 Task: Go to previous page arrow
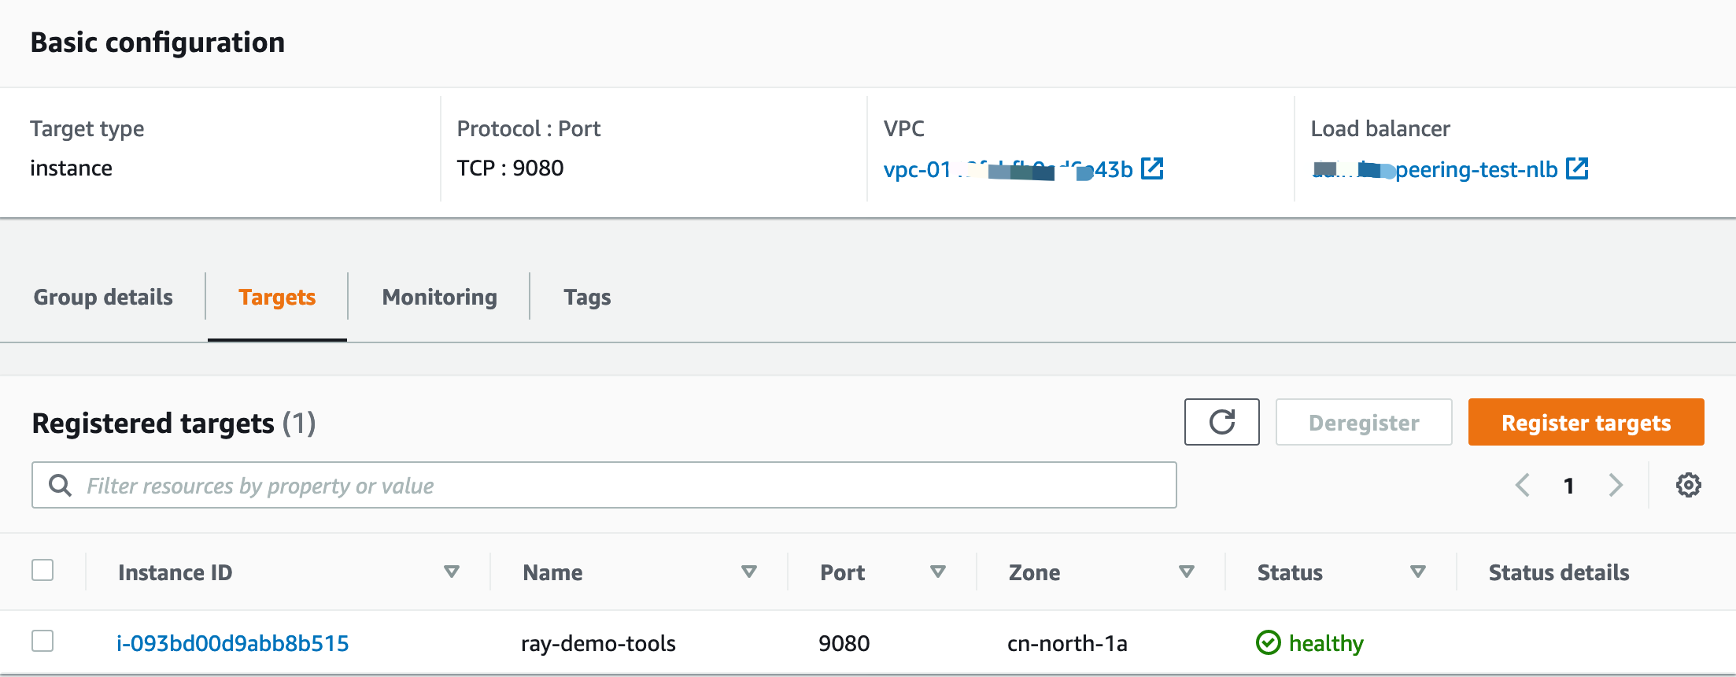pyautogui.click(x=1522, y=485)
